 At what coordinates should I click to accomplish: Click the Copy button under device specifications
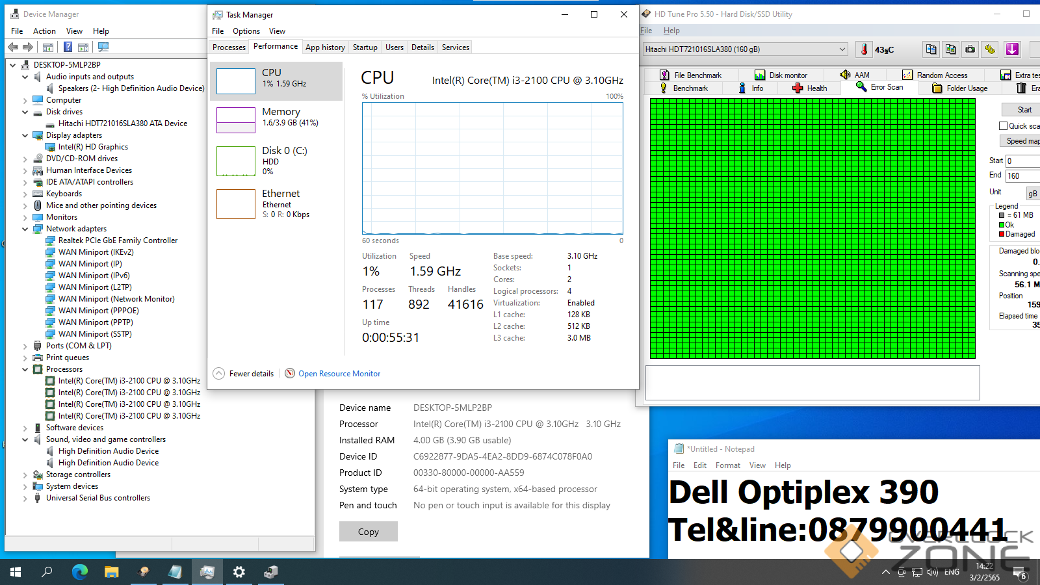pos(369,532)
